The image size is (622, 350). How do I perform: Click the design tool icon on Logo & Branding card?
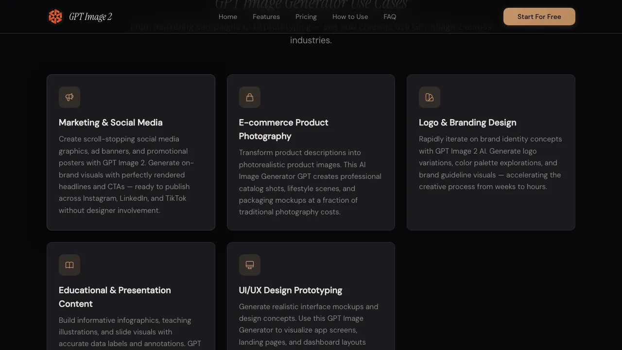click(429, 97)
